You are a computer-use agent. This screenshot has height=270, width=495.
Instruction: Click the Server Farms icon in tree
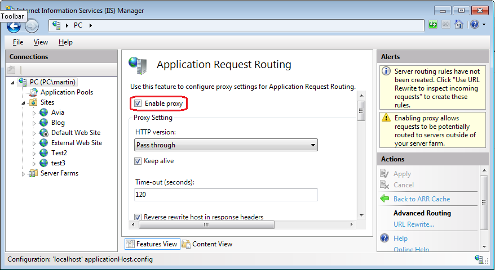pos(33,173)
